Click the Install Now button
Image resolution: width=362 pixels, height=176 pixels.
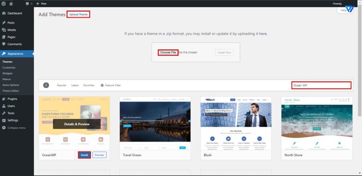224,53
